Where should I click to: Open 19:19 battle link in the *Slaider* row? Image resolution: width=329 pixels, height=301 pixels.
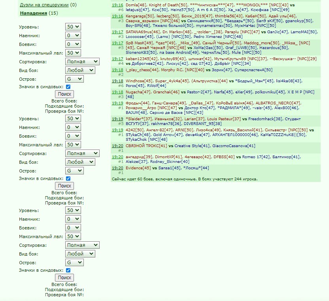point(117,119)
